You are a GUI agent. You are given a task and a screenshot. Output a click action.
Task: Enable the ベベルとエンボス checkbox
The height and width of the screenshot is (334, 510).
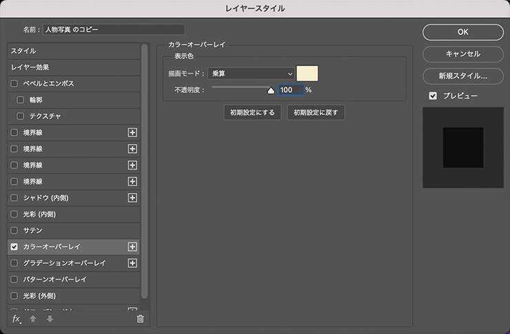pos(14,83)
